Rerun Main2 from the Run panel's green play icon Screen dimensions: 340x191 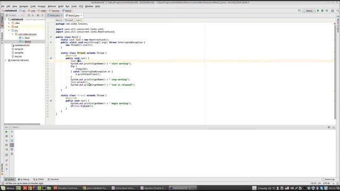6,132
